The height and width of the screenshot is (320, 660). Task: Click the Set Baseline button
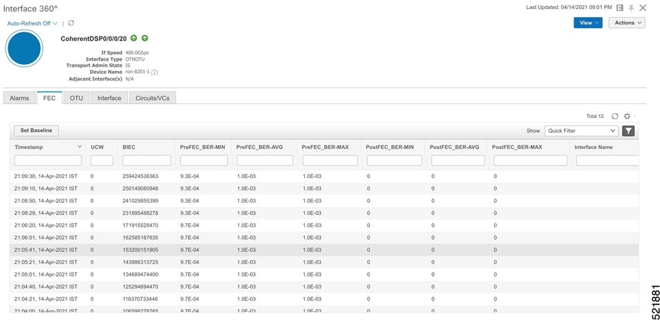click(36, 130)
